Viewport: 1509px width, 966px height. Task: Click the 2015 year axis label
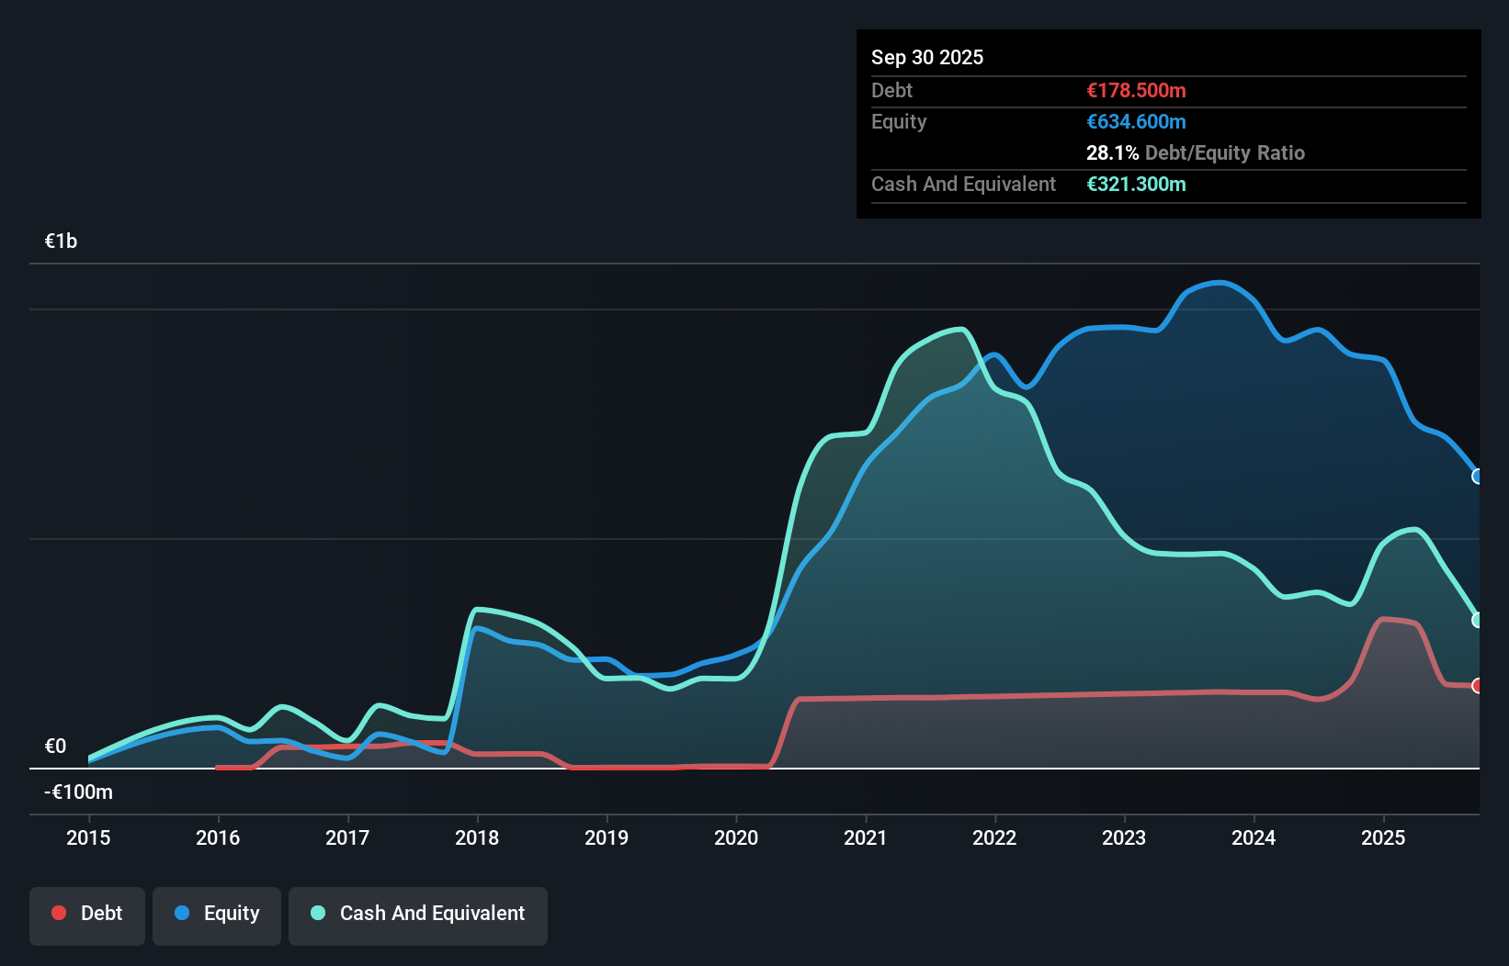point(87,837)
